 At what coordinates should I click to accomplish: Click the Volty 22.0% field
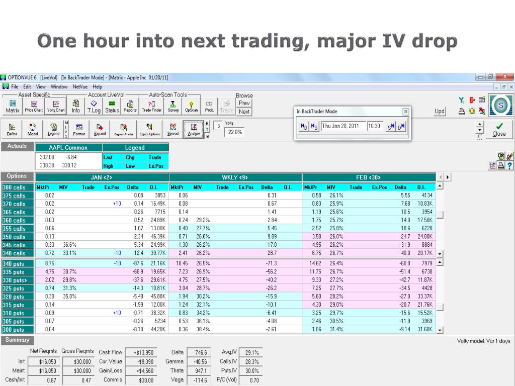234,132
